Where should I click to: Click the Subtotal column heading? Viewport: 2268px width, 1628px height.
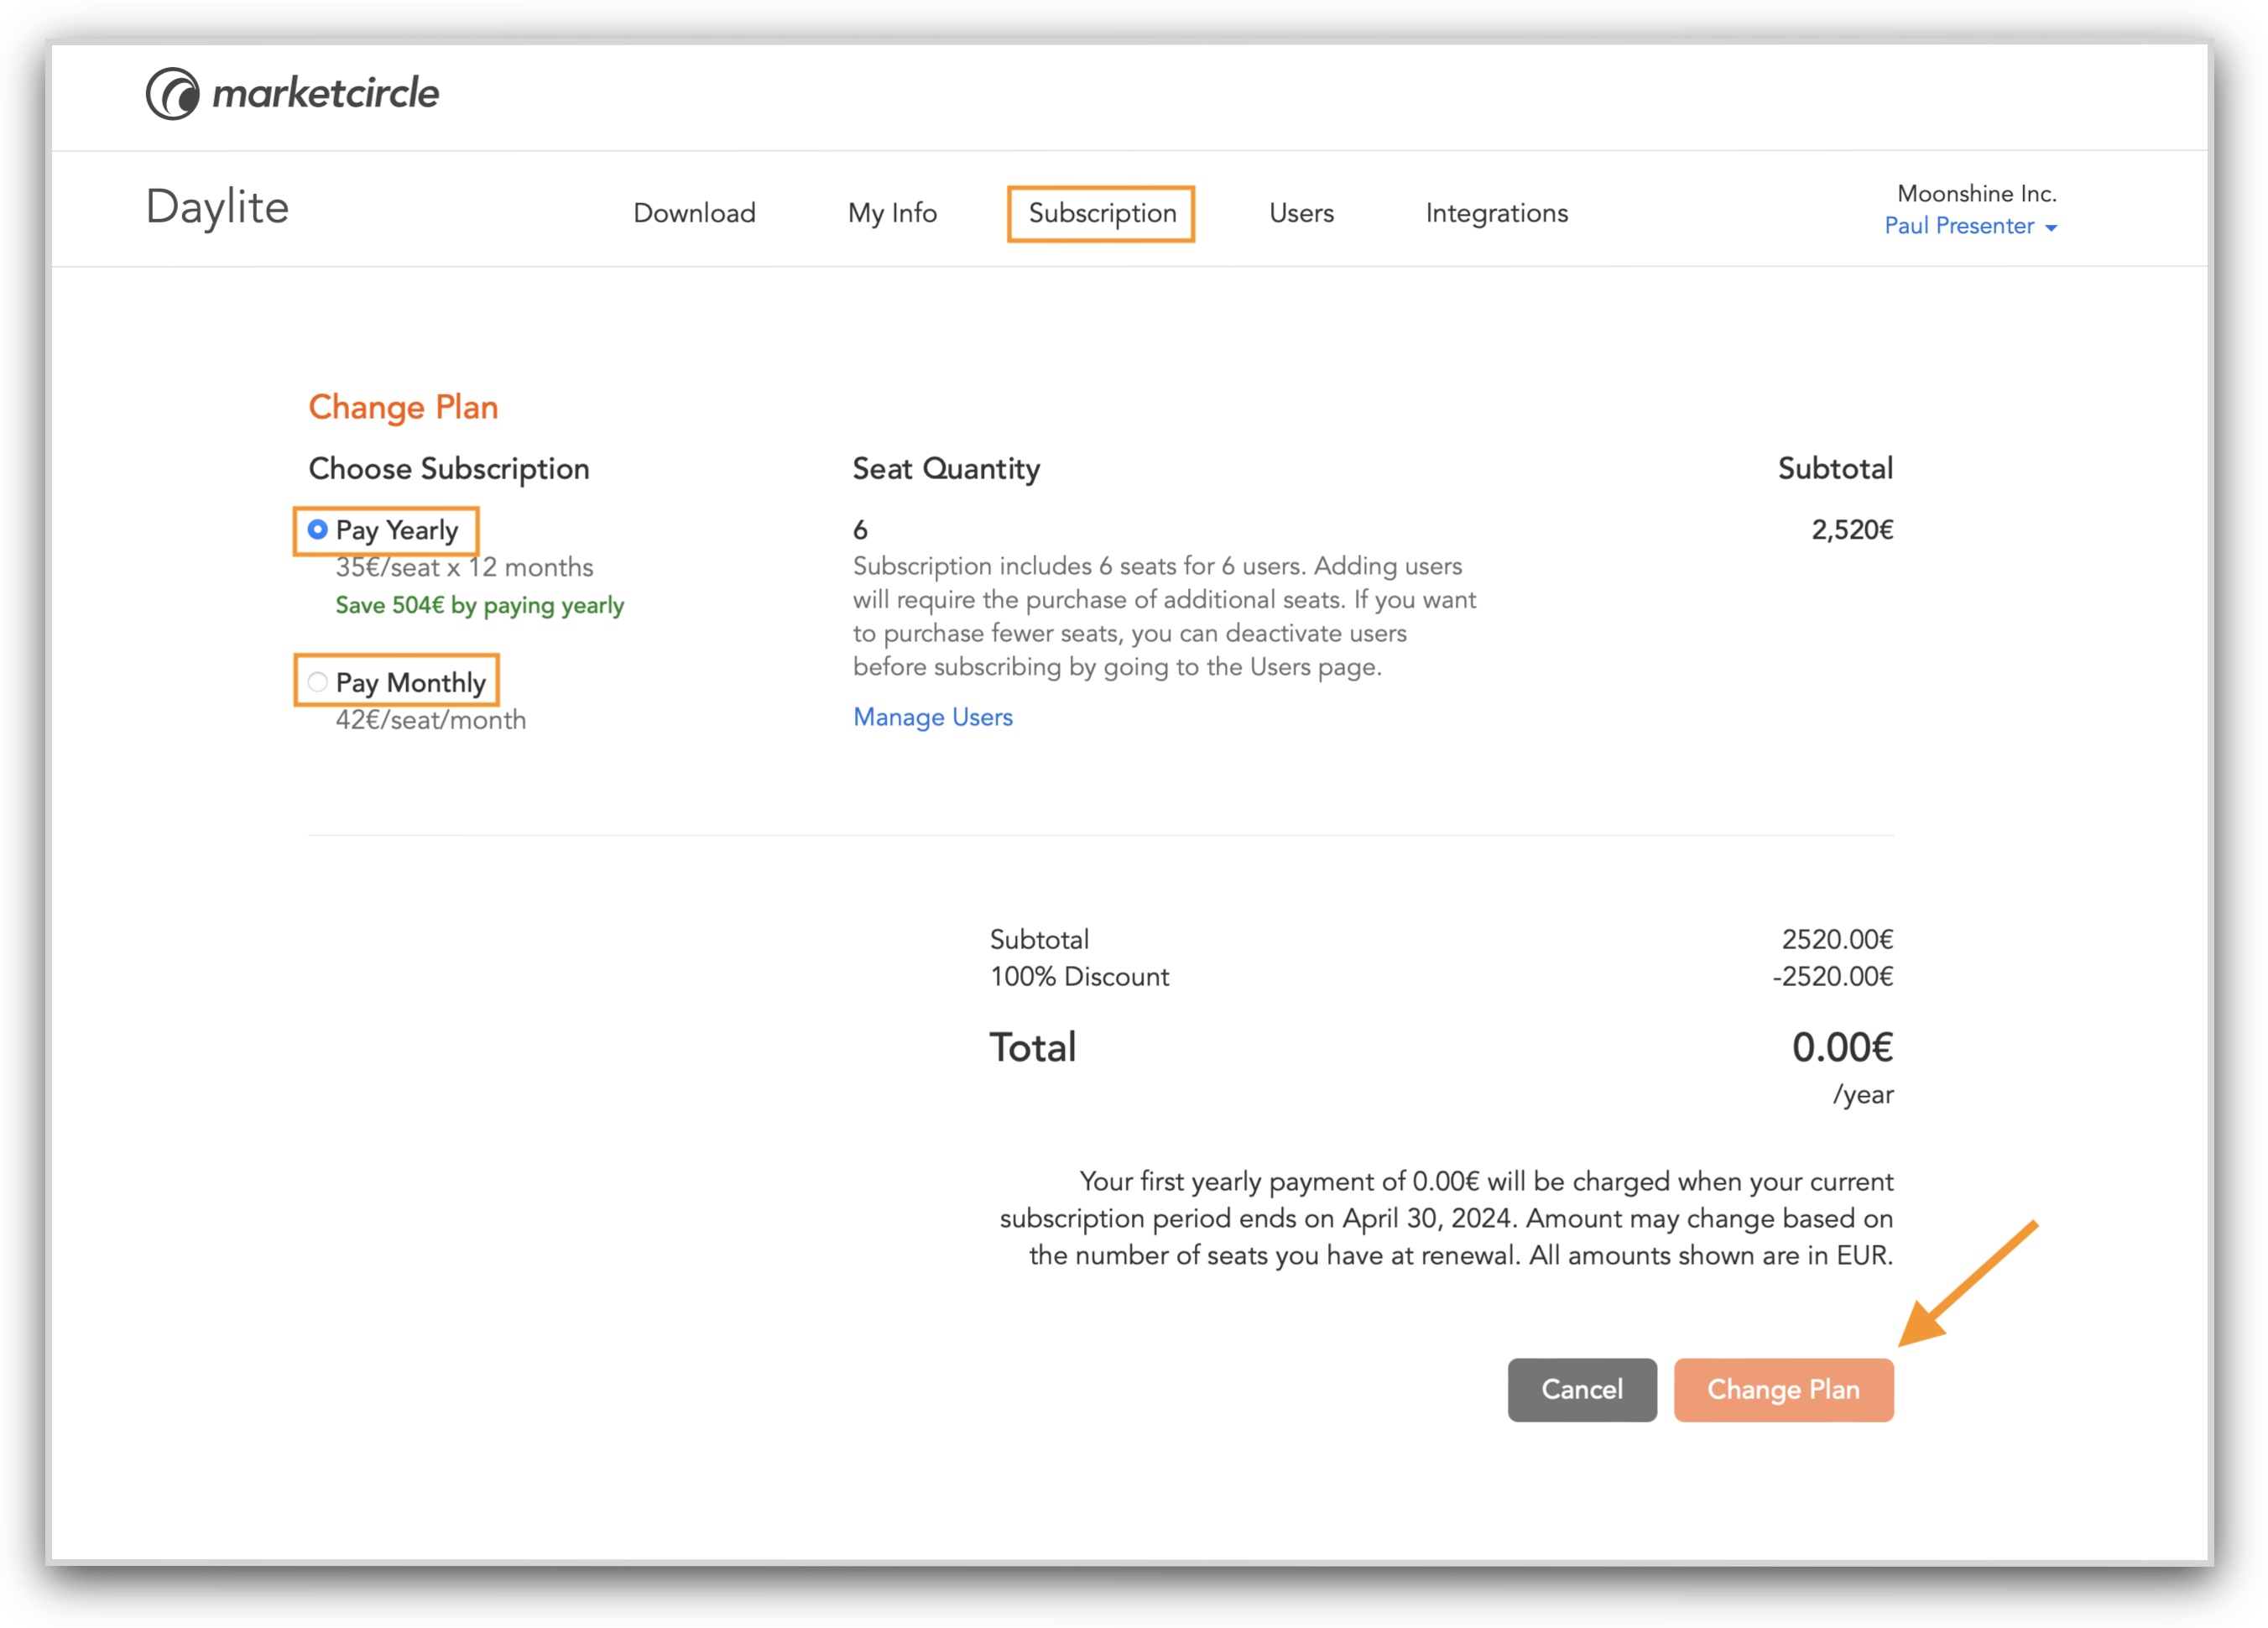click(1835, 469)
